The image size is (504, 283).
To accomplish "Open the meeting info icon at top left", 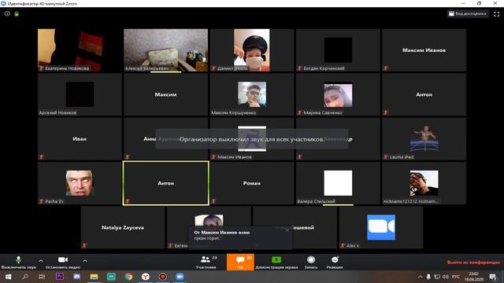I will pyautogui.click(x=7, y=14).
